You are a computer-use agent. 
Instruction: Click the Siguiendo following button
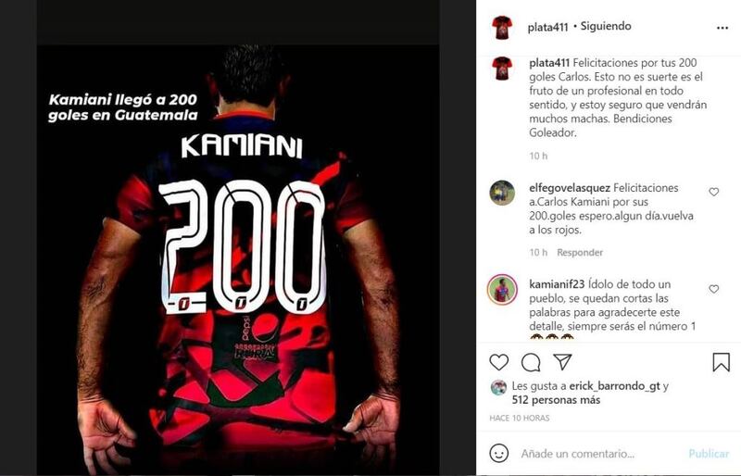606,26
